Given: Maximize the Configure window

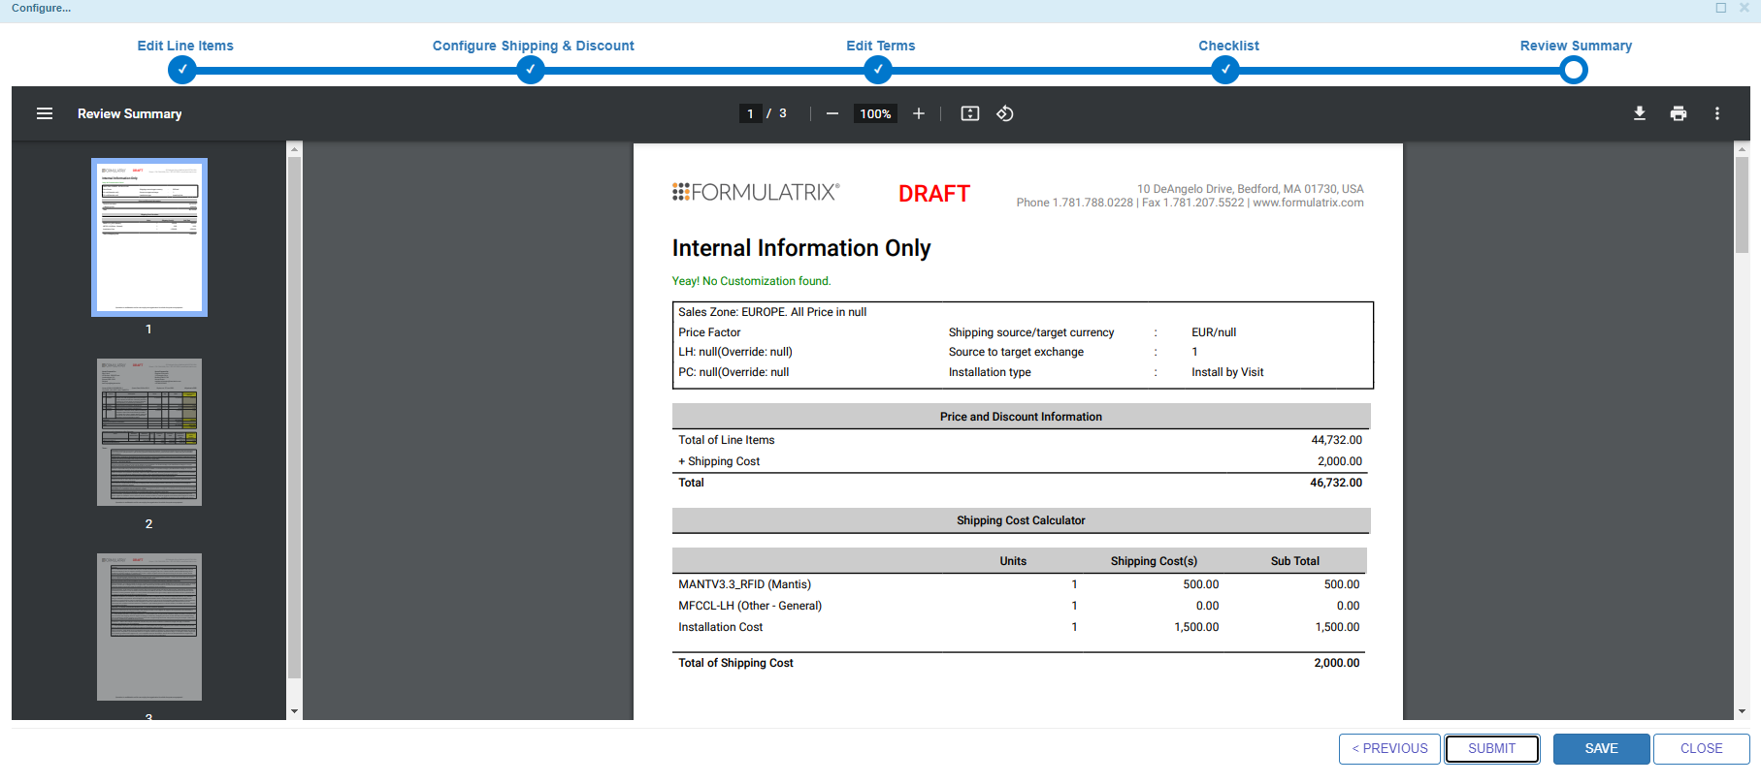Looking at the screenshot, I should tap(1721, 8).
